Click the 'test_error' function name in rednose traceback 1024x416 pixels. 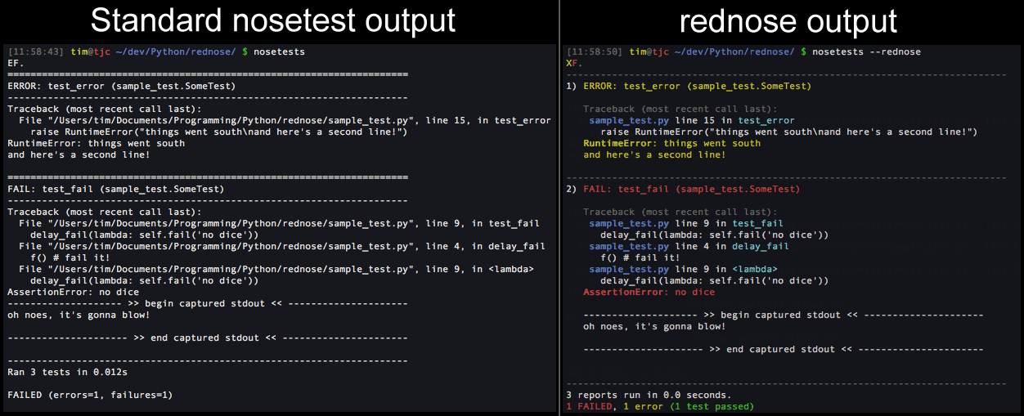point(766,120)
